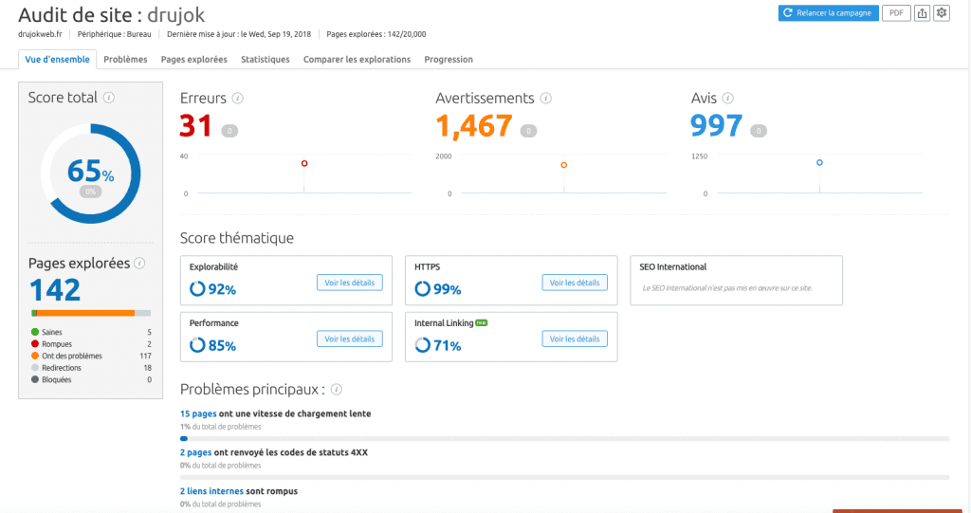Screen dimensions: 971x513
Task: Open the 2 pages 4XX status link
Action: [x=195, y=452]
